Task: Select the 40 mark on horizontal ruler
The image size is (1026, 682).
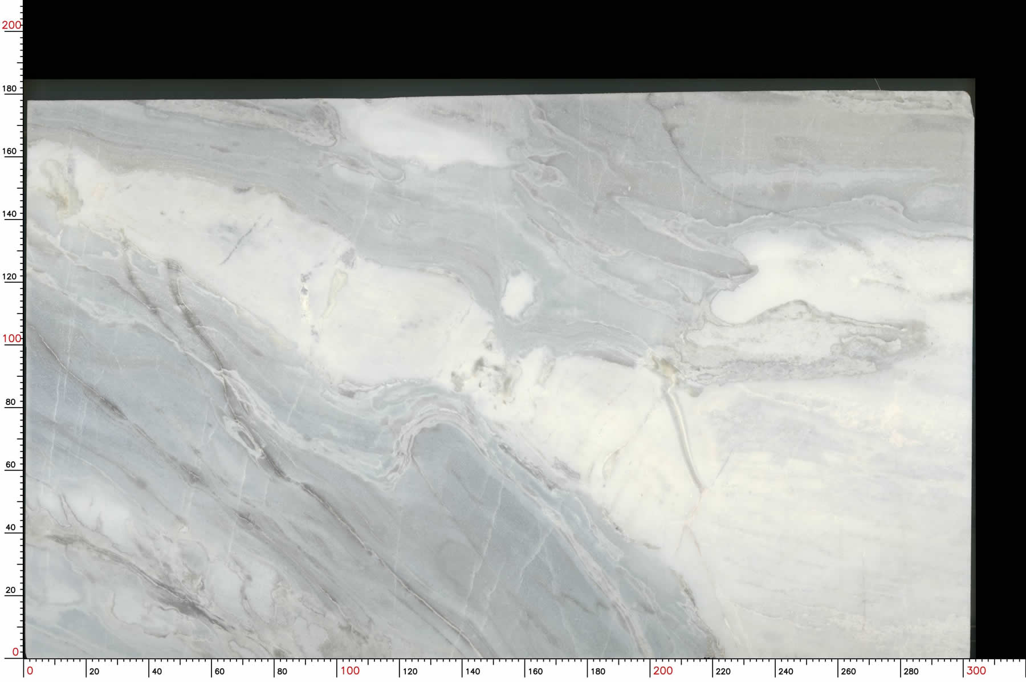Action: pyautogui.click(x=157, y=672)
